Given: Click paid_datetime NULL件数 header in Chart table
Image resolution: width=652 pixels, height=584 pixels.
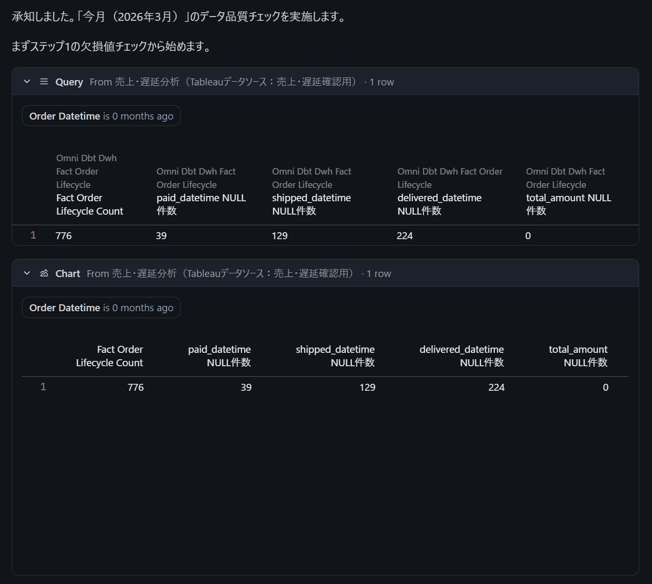Looking at the screenshot, I should [219, 356].
